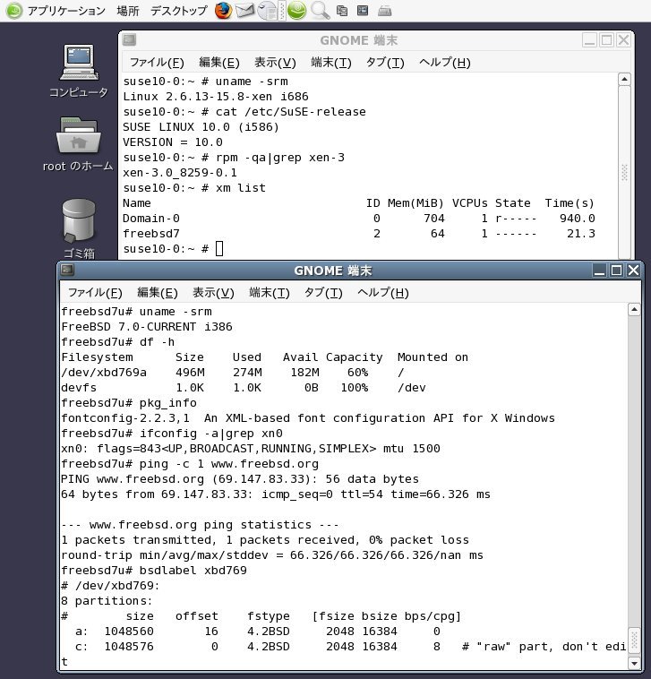Viewport: 651px width, 679px height.
Task: Click 'Linux 2.6.13-15.8-xen i686' output line
Action: tap(216, 97)
